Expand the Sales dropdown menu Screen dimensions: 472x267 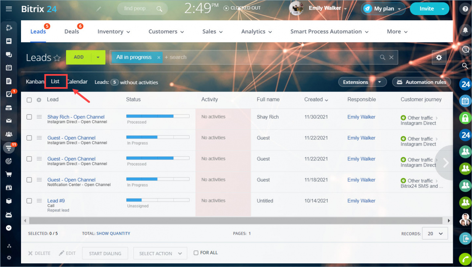(x=212, y=32)
